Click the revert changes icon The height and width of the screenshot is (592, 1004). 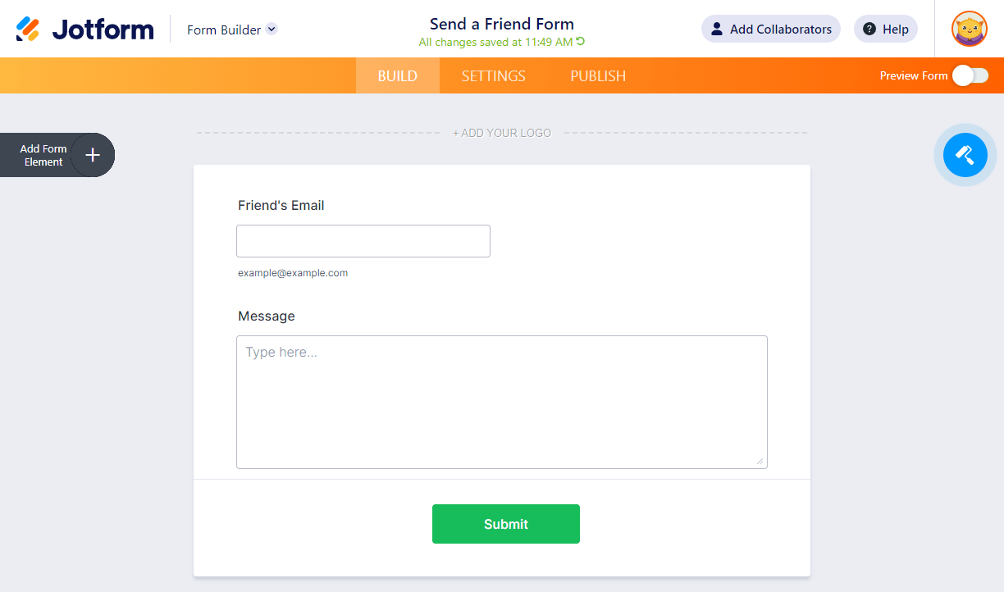pyautogui.click(x=581, y=42)
